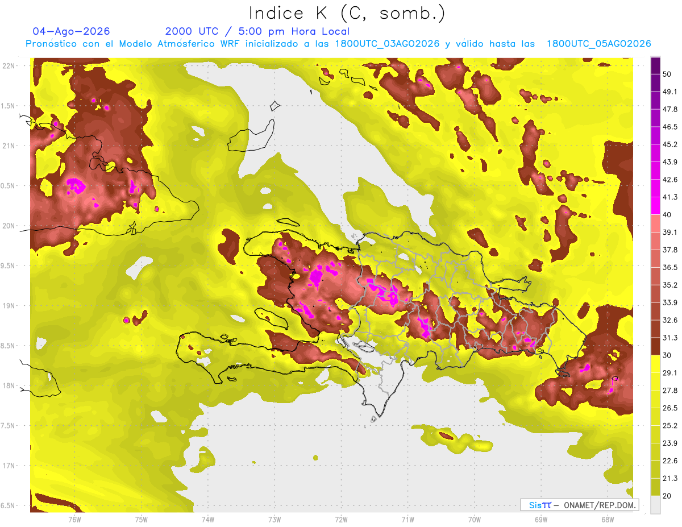Click the colorbar value '40'

pyautogui.click(x=668, y=214)
